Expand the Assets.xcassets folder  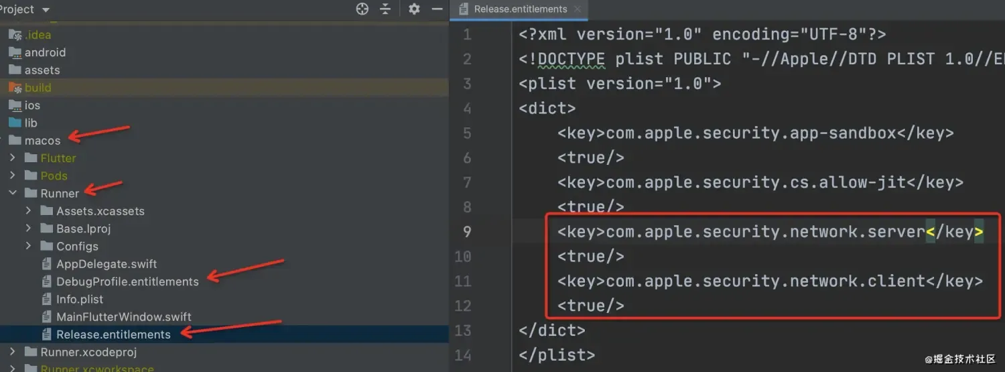point(28,211)
